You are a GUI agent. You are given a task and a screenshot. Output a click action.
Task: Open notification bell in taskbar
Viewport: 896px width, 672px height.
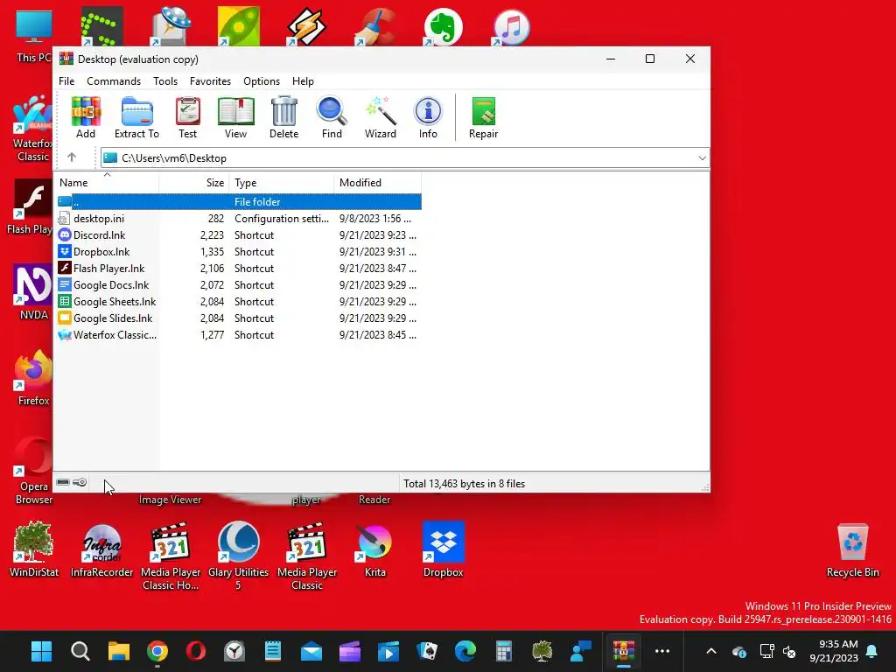(872, 651)
